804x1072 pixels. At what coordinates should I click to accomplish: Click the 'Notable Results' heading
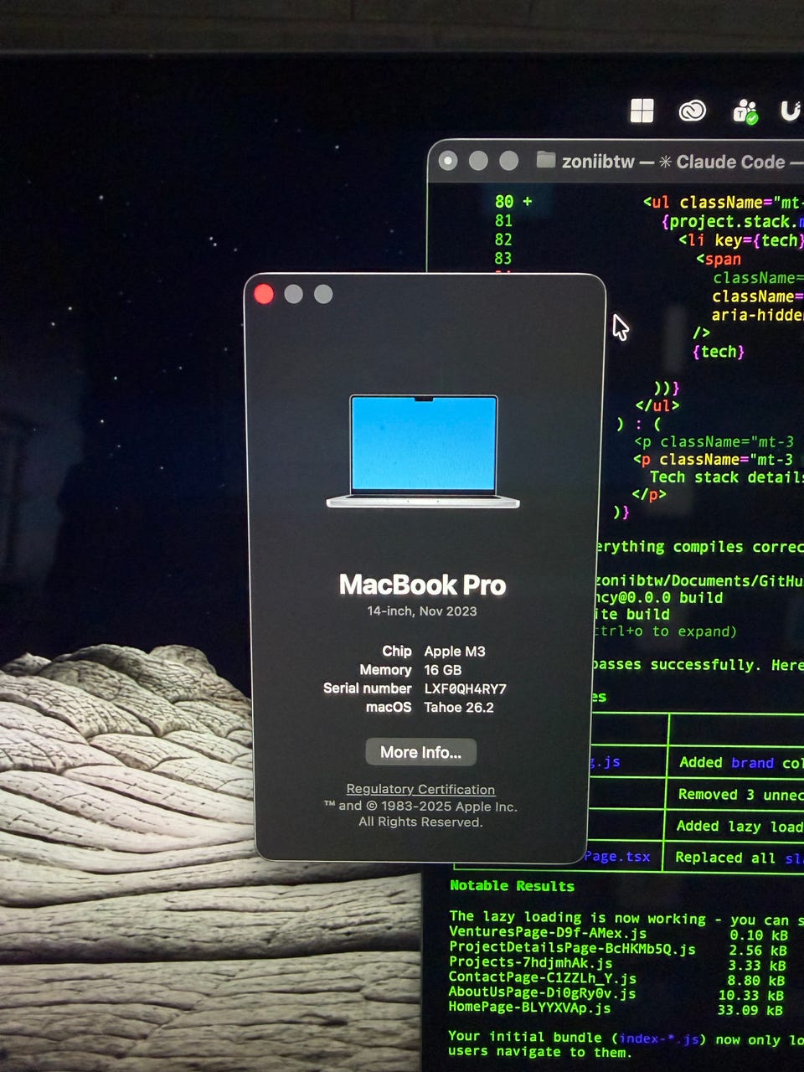(512, 886)
